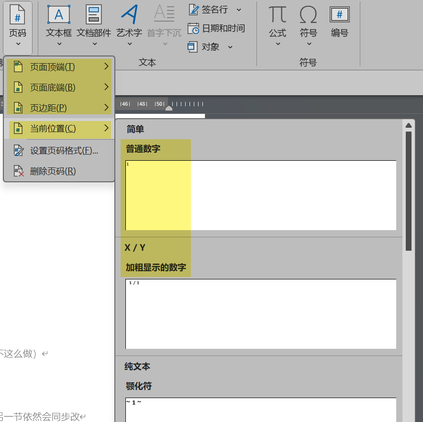The width and height of the screenshot is (423, 422).
Task: Click the 对象 object icon
Action: (192, 47)
